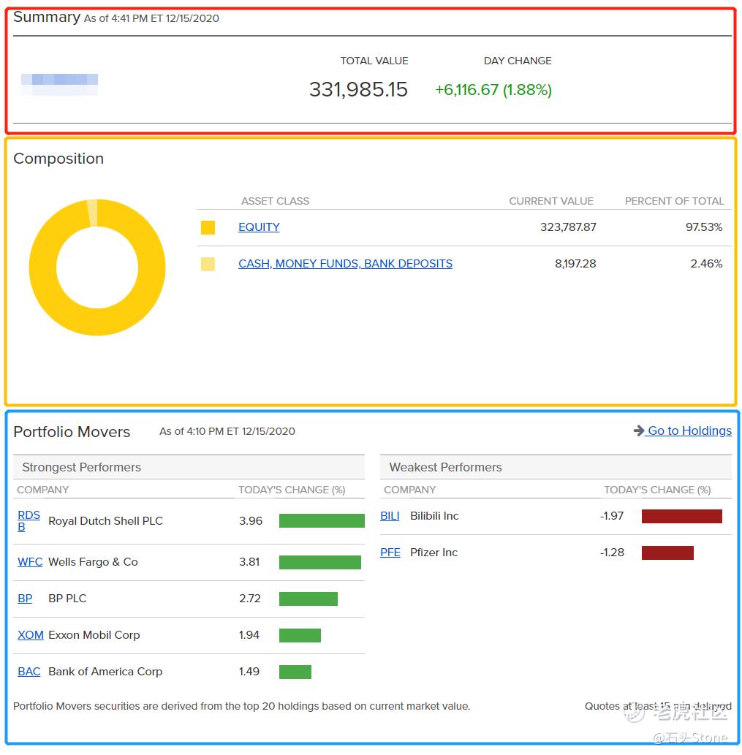Image resolution: width=742 pixels, height=755 pixels.
Task: Click the BP PLC green change bar
Action: pos(308,599)
